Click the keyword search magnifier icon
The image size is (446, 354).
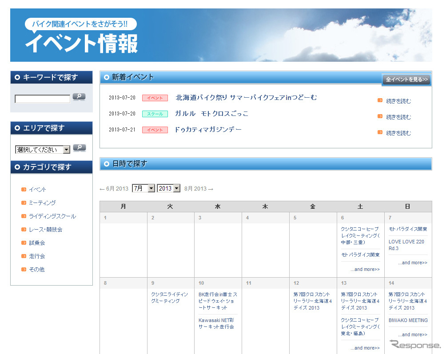(x=79, y=96)
